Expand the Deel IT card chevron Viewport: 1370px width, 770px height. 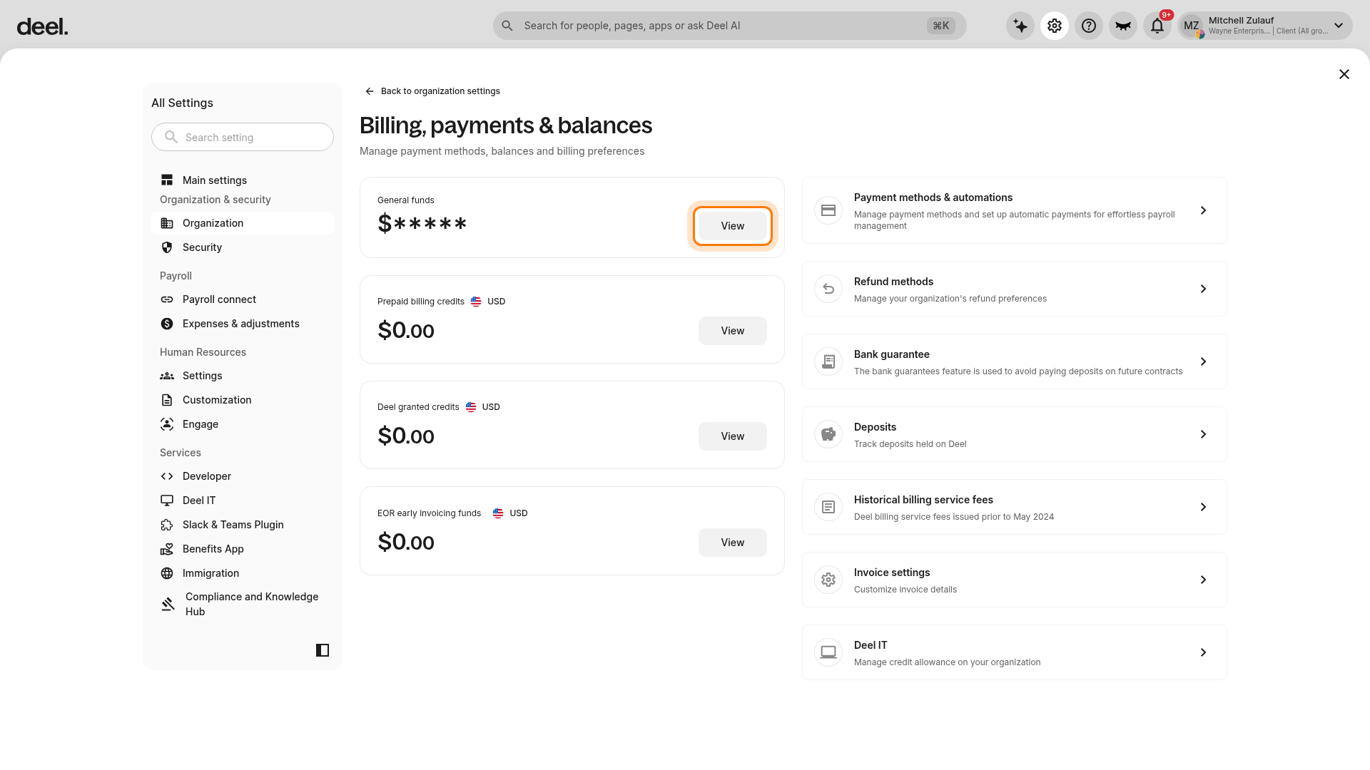pyautogui.click(x=1203, y=652)
